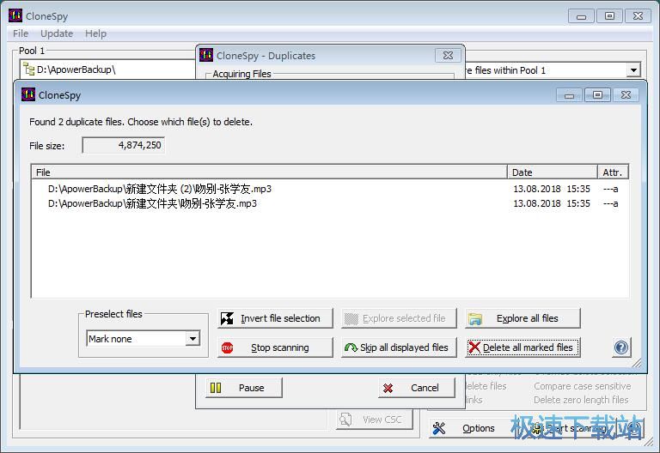
Task: Click the View CSC button
Action: click(374, 420)
